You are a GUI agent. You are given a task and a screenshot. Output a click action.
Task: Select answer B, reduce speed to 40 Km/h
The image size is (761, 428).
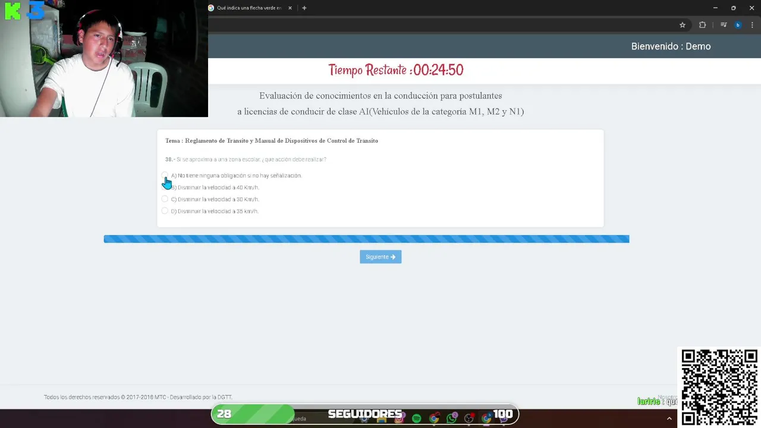pos(165,187)
